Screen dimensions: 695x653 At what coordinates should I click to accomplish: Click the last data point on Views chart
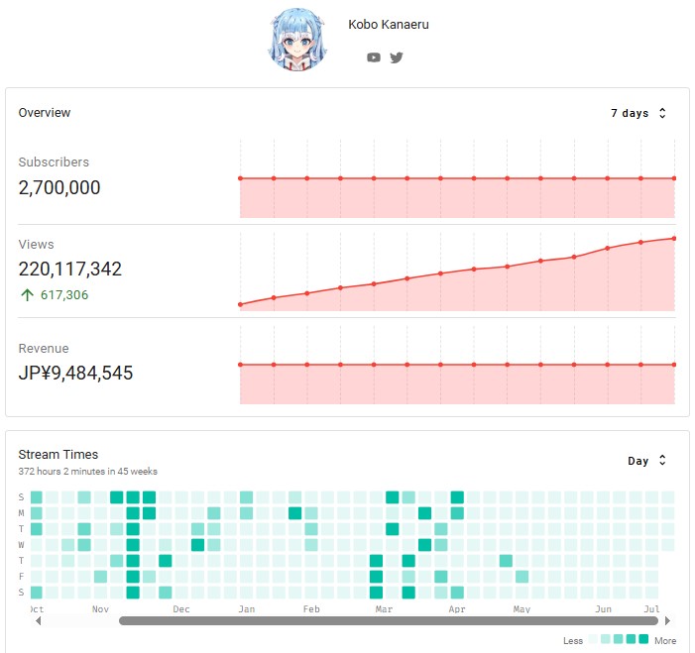coord(674,239)
